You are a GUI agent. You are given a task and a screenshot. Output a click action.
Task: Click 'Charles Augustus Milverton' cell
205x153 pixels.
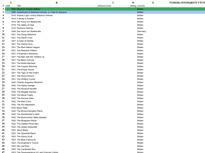pyautogui.click(x=30, y=82)
